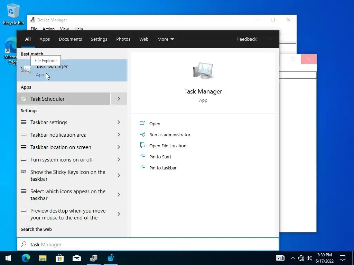Open File Explorer from the taskbar
The image size is (354, 265).
(43, 258)
